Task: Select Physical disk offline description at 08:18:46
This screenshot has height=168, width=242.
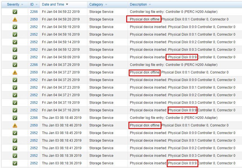Action: pyautogui.click(x=179, y=125)
